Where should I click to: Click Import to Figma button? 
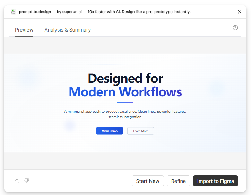215,181
